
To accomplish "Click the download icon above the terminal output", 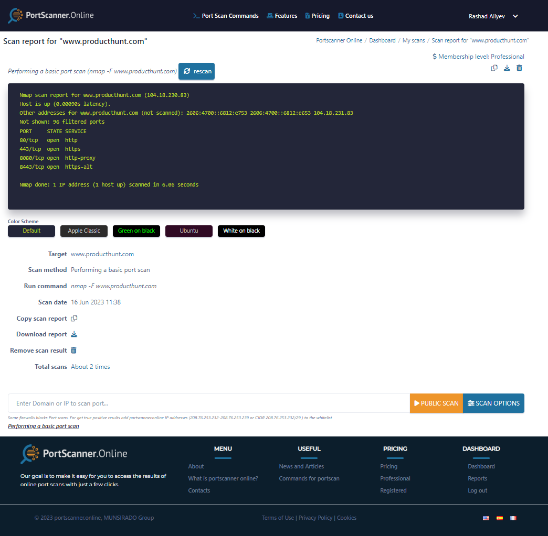I will [507, 68].
